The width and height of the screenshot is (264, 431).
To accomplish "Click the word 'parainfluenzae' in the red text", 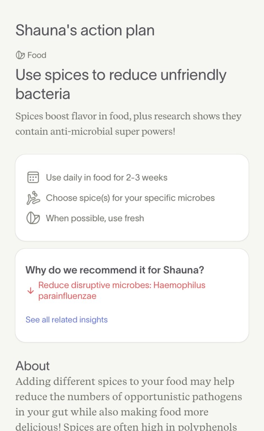I will pyautogui.click(x=67, y=296).
